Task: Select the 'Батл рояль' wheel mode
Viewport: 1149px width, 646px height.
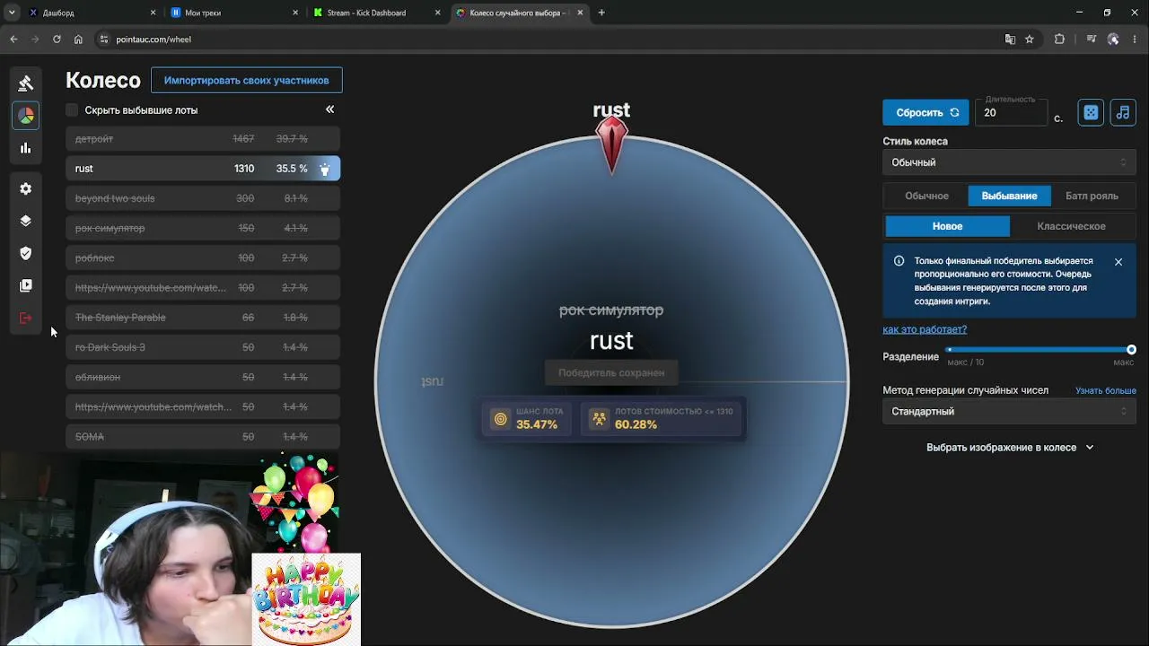Action: click(1092, 196)
